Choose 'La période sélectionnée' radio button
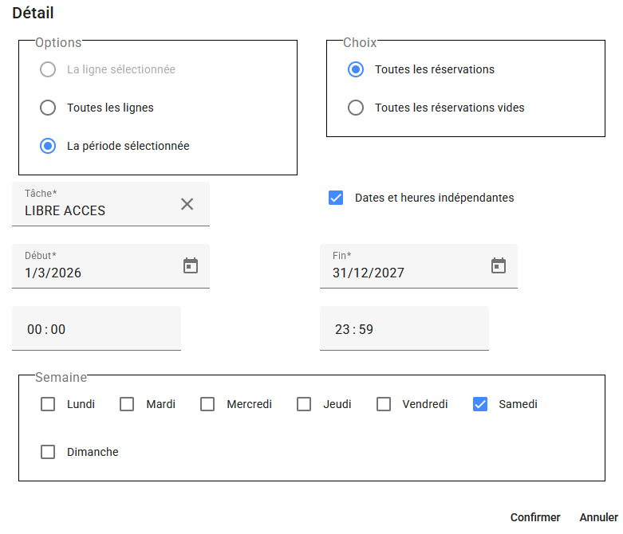Screen dimensions: 623x534 [48, 146]
